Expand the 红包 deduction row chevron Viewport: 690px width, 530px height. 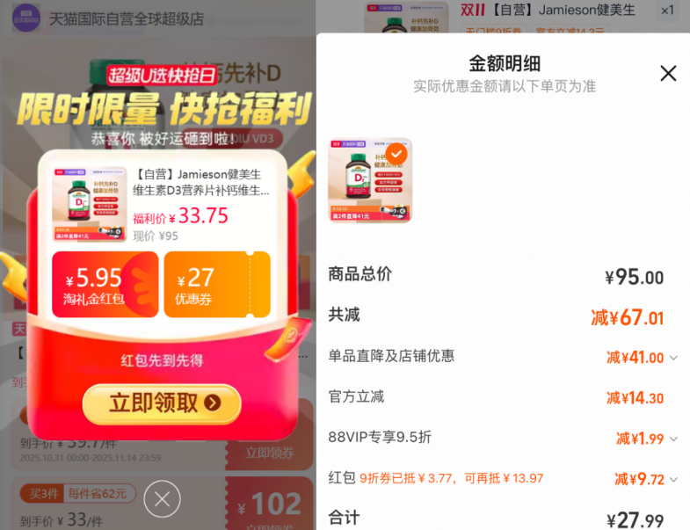click(x=673, y=479)
